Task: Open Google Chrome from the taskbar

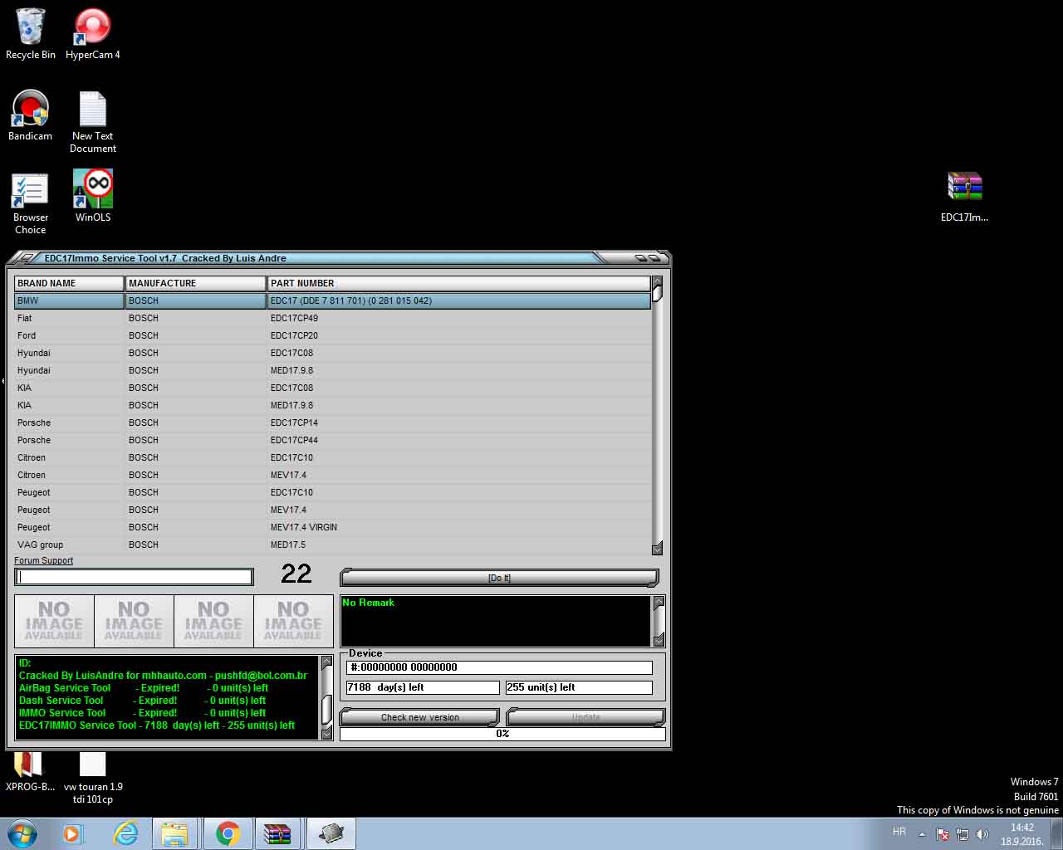Action: coord(228,833)
